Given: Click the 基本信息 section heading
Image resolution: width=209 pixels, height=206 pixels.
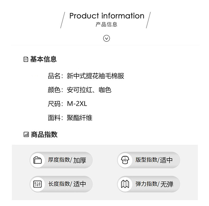Looking at the screenshot, I should [x=43, y=59].
